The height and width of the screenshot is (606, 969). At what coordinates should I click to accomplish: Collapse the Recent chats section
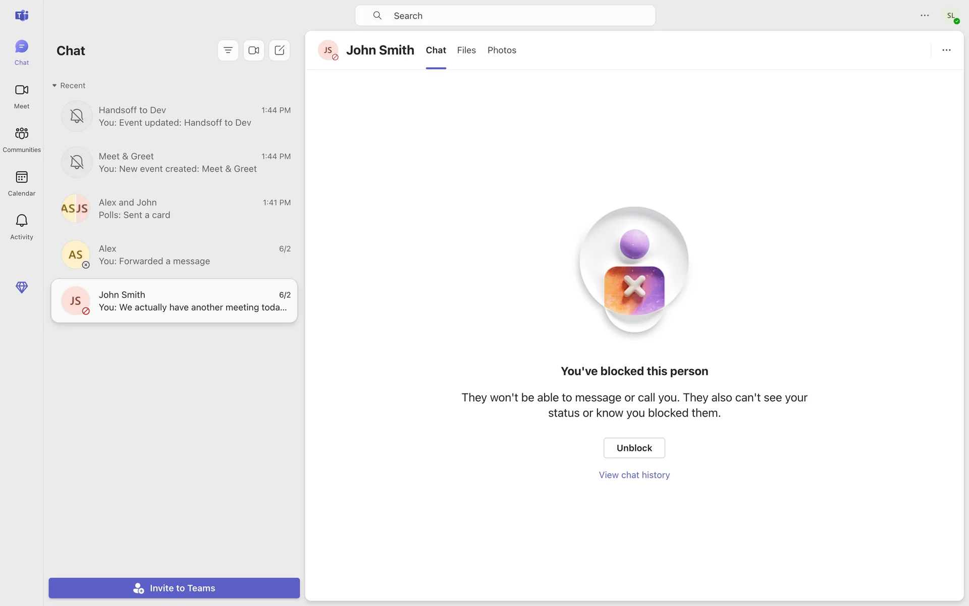coord(55,86)
